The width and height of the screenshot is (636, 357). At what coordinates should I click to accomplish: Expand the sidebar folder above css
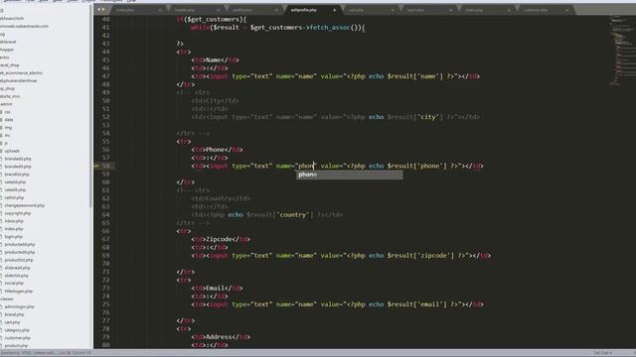(x=6, y=104)
